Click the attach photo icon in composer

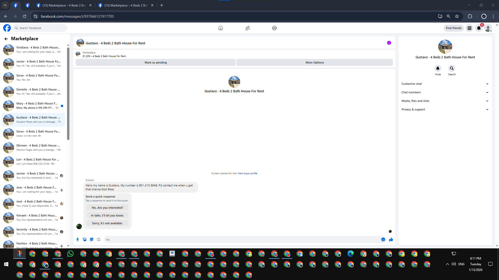(84, 240)
